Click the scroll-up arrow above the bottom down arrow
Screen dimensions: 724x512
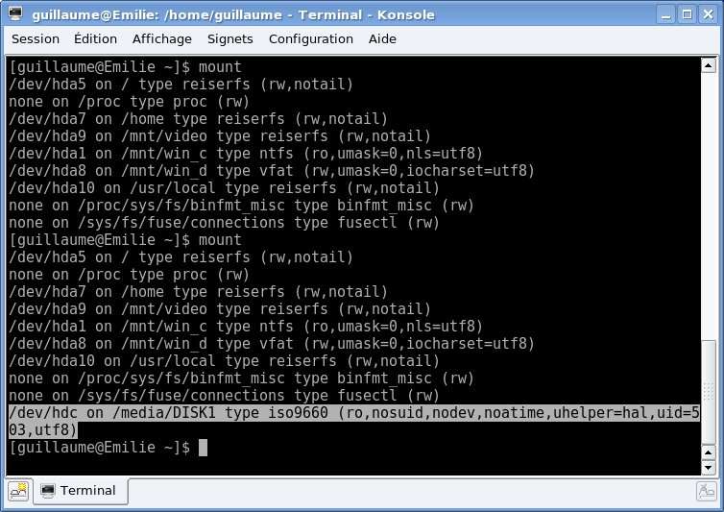click(x=709, y=451)
